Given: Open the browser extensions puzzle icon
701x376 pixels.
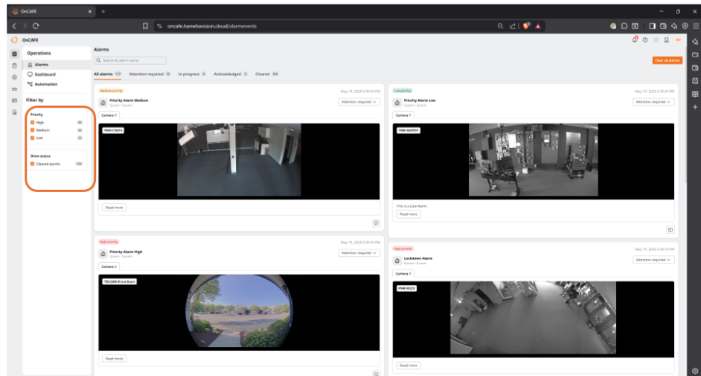Looking at the screenshot, I should click(624, 26).
